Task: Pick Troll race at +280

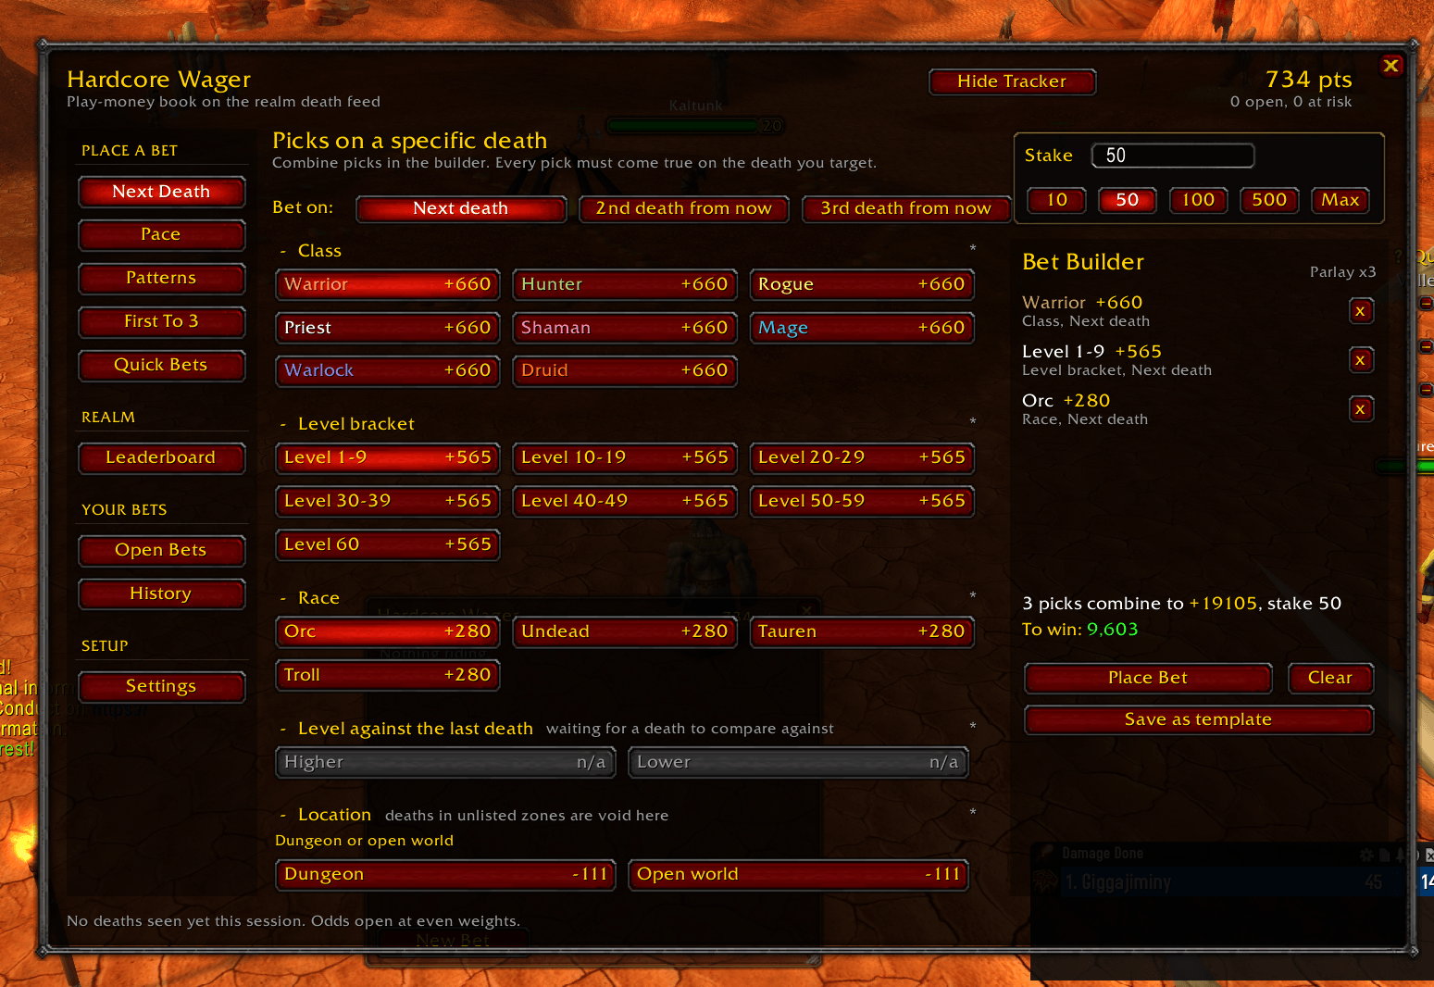Action: pos(388,676)
